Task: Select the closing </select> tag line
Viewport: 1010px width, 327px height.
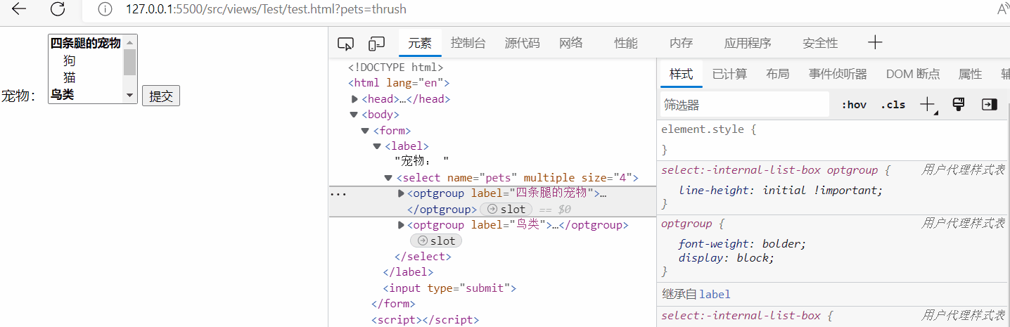Action: coord(423,257)
